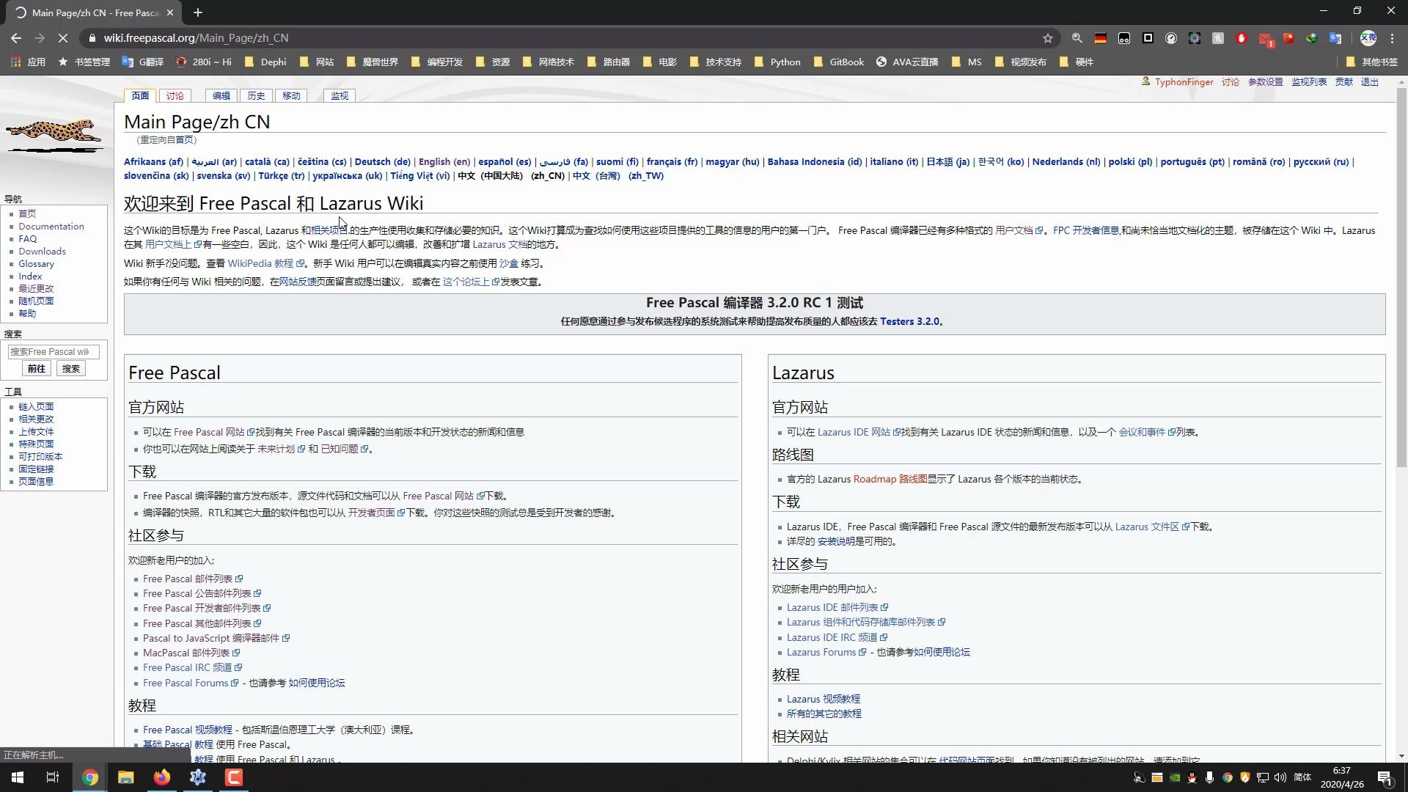Switch to the 讨论 tab
1408x792 pixels.
click(175, 96)
